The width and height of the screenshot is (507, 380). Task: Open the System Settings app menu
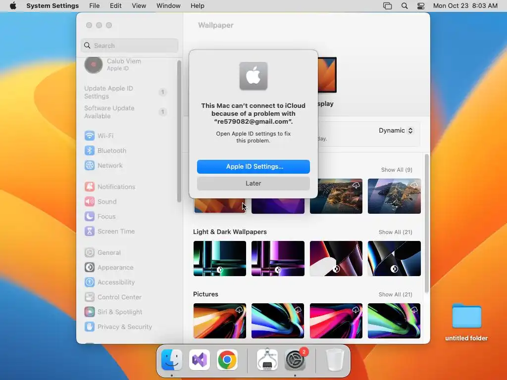click(x=52, y=6)
